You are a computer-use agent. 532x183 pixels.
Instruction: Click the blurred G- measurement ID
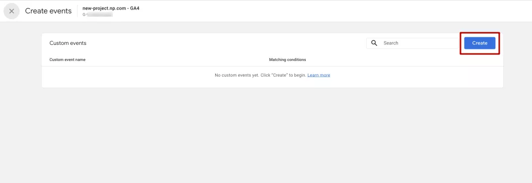(x=98, y=15)
